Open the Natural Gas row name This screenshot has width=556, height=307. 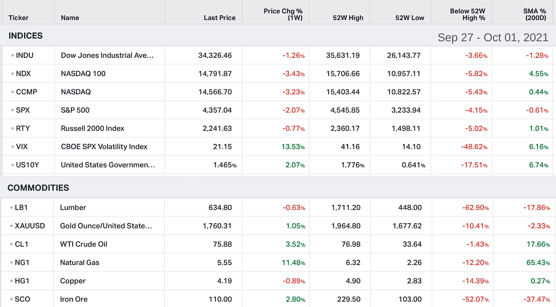(x=79, y=263)
